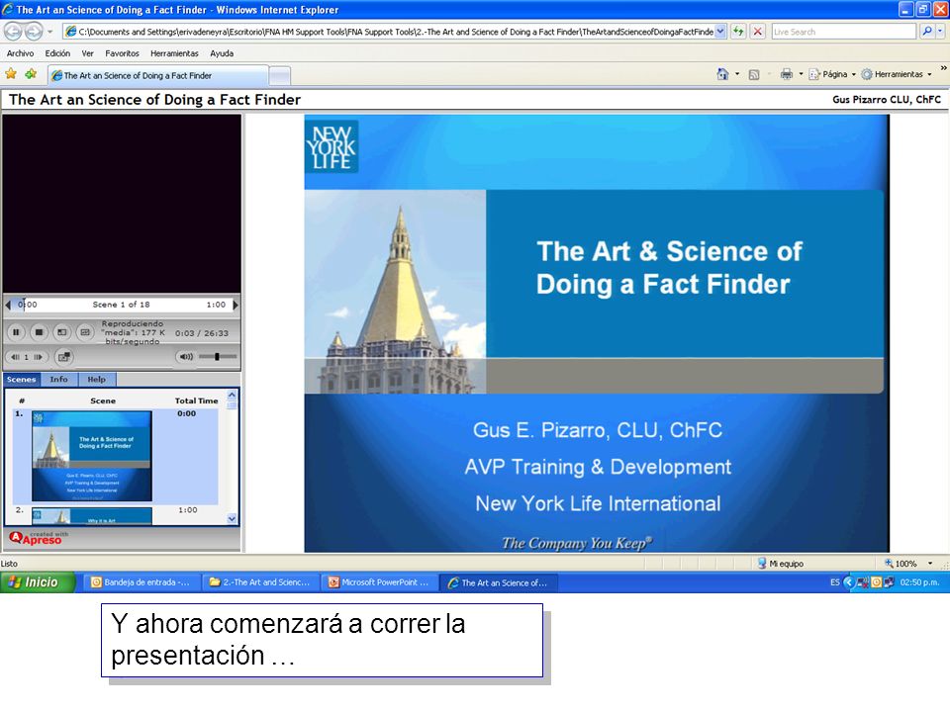Open the Info tab

pyautogui.click(x=58, y=379)
